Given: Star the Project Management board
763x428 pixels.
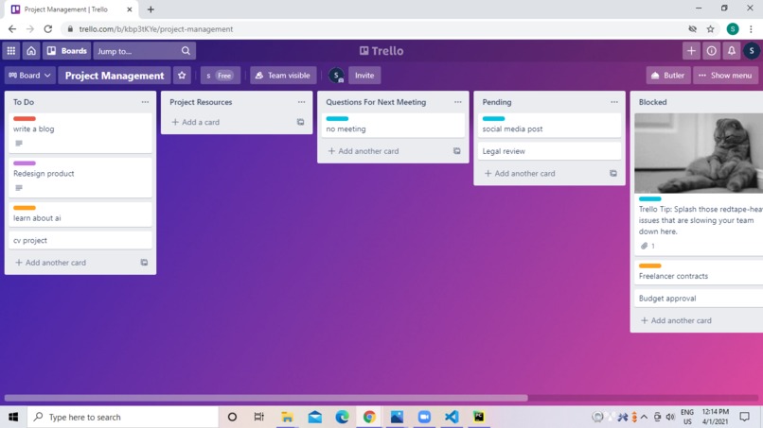Looking at the screenshot, I should [182, 76].
